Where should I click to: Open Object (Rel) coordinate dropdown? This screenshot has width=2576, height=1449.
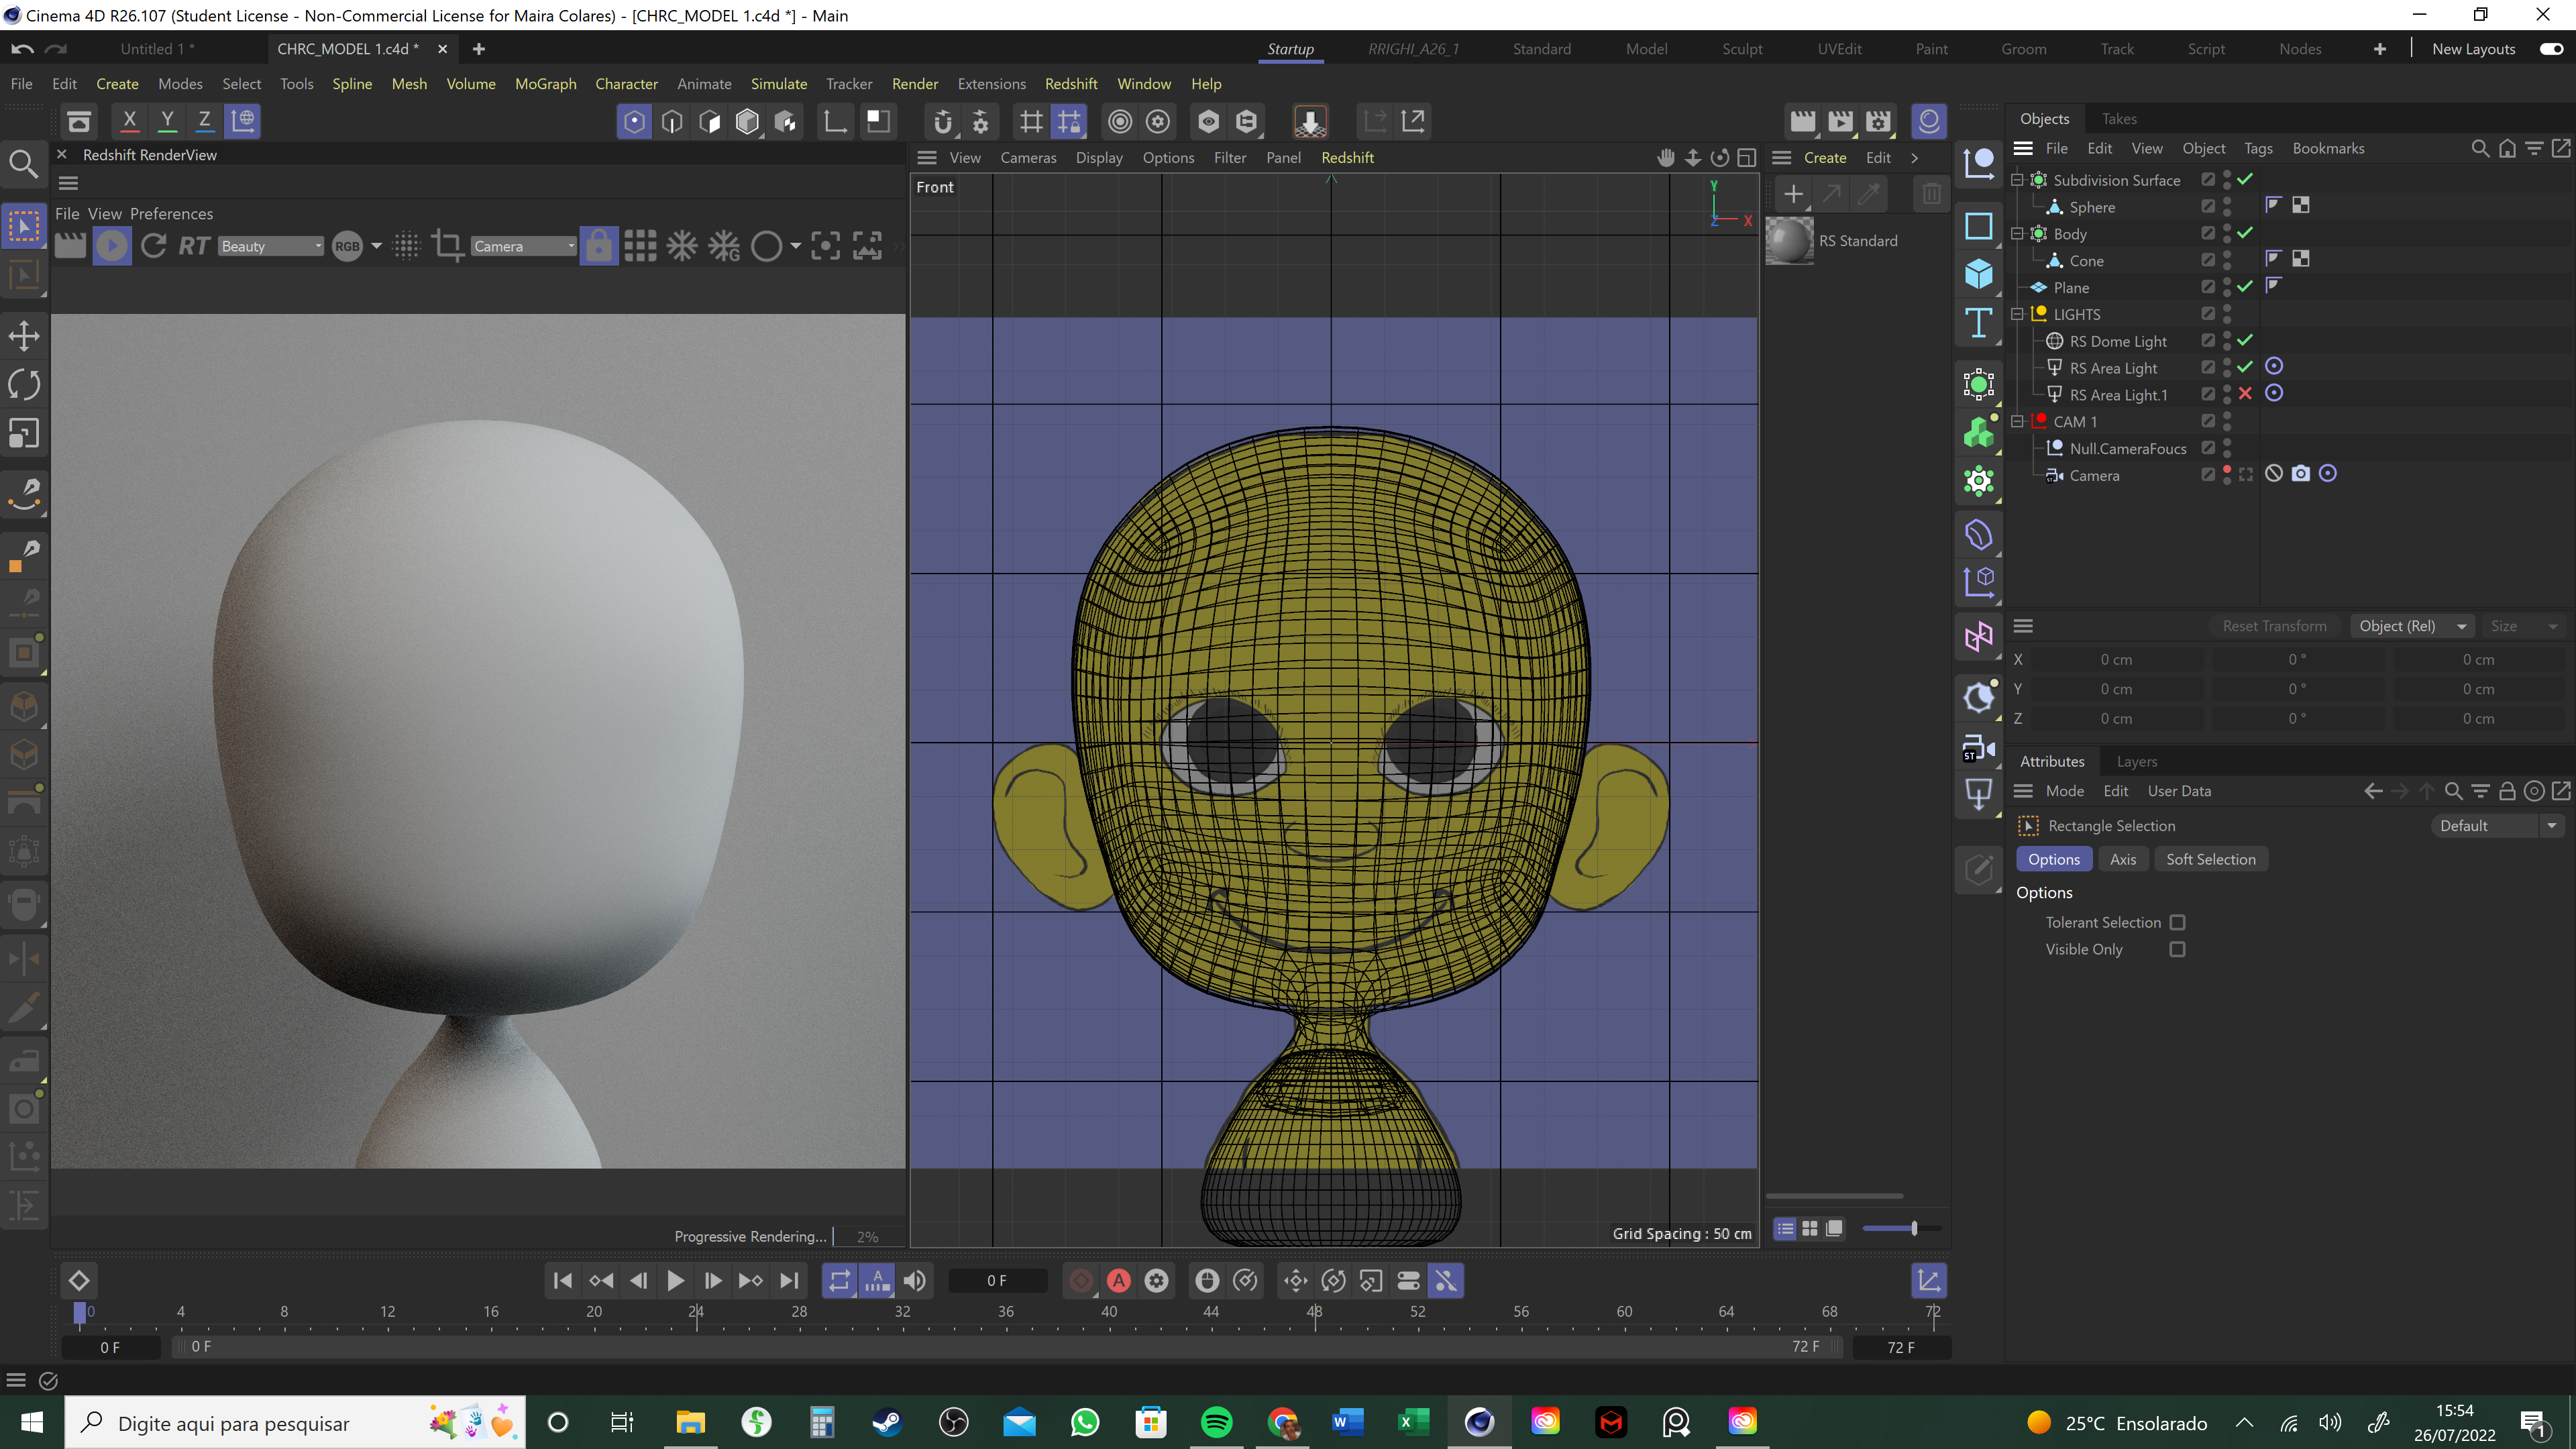click(2410, 626)
